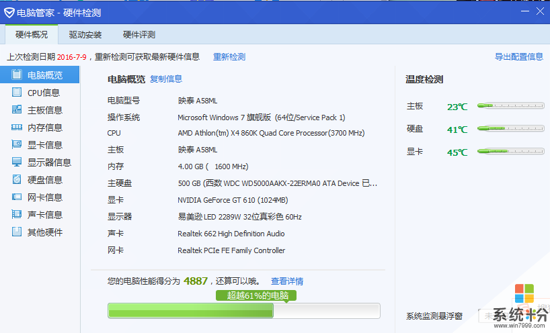The width and height of the screenshot is (550, 333).
Task: Click the 操作系统 value Microsoft Windows 7 旗舰版
Action: tap(262, 117)
